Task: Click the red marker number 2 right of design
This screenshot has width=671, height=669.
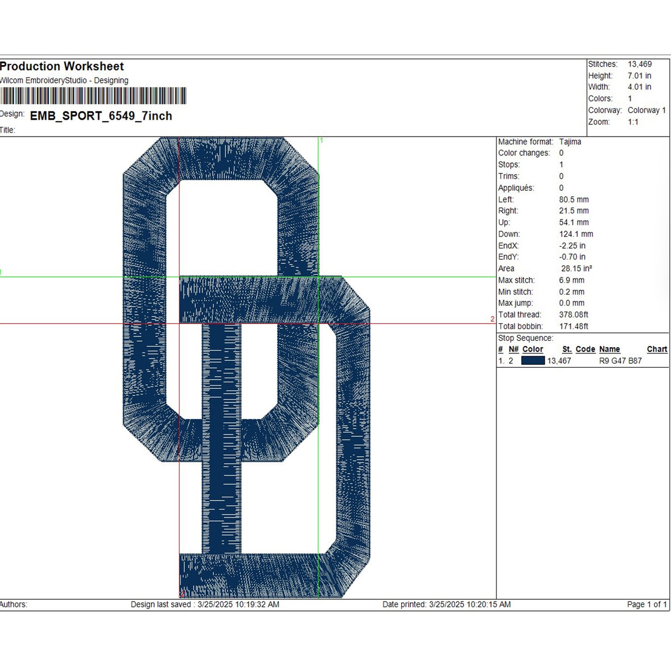Action: coord(492,319)
